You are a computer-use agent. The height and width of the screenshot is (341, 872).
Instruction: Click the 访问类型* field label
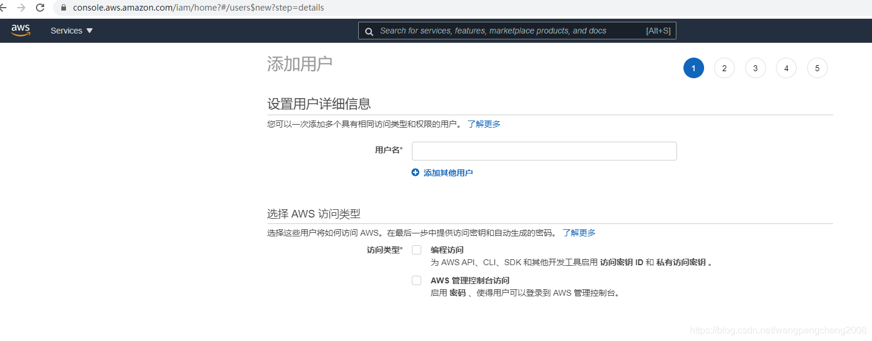coord(385,250)
